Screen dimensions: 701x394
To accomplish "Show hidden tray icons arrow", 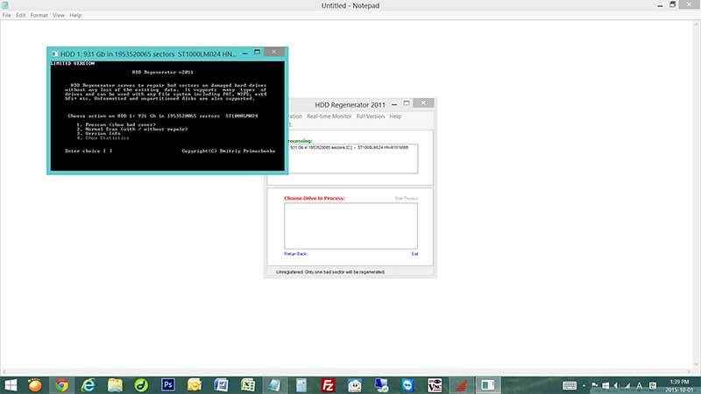I will (x=584, y=385).
